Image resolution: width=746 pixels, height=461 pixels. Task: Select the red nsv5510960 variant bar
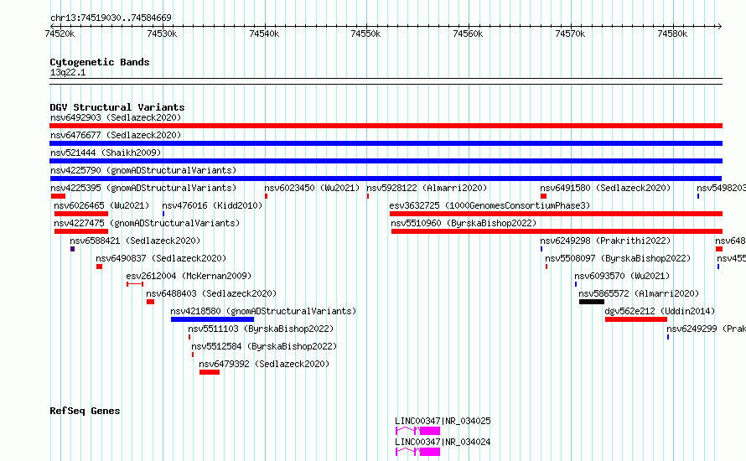pos(557,231)
